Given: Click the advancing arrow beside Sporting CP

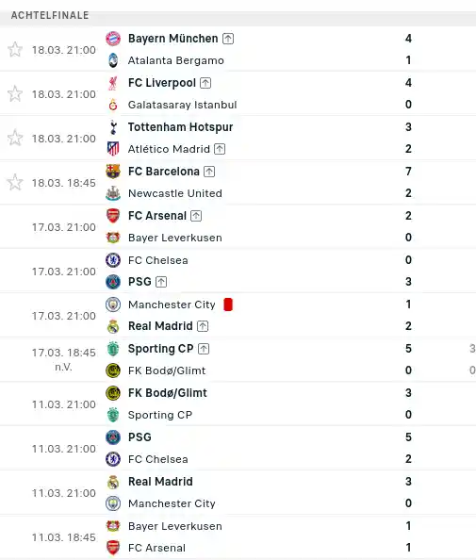Looking at the screenshot, I should 204,349.
